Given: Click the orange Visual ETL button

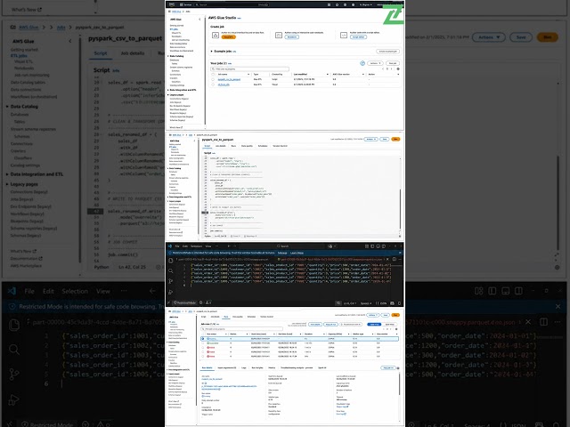Looking at the screenshot, I should click(x=229, y=37).
